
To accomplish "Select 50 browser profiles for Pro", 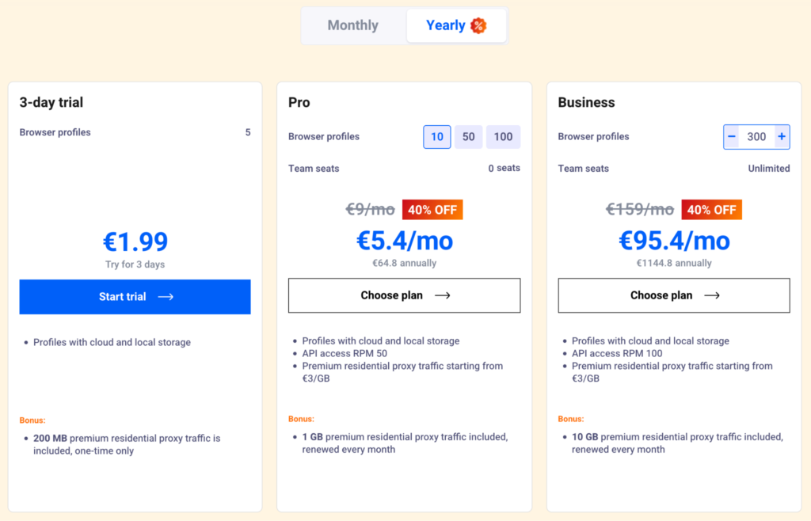I will [x=469, y=136].
